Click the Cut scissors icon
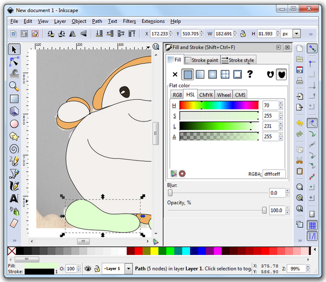The height and width of the screenshot is (282, 326). (x=299, y=161)
